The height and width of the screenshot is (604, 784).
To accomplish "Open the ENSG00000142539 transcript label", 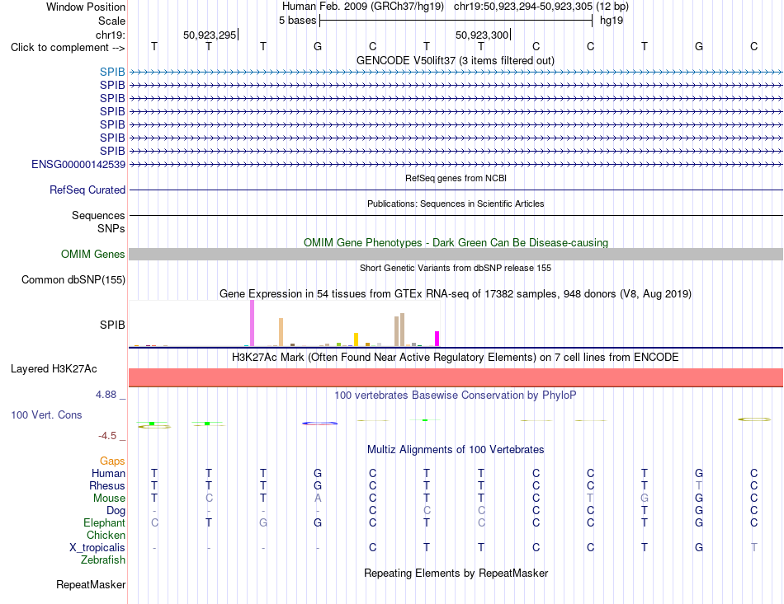I will (78, 164).
